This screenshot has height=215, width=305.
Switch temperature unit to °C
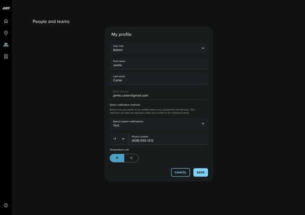click(131, 158)
